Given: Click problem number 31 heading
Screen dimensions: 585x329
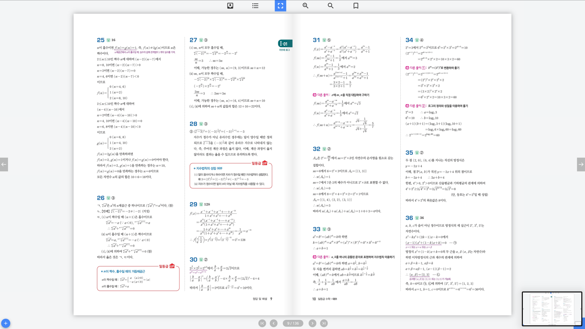Looking at the screenshot, I should click(x=316, y=40).
